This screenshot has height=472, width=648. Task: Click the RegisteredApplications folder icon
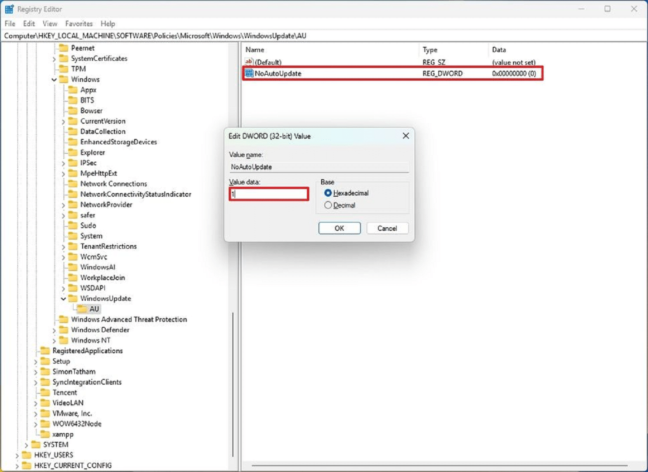coord(45,351)
